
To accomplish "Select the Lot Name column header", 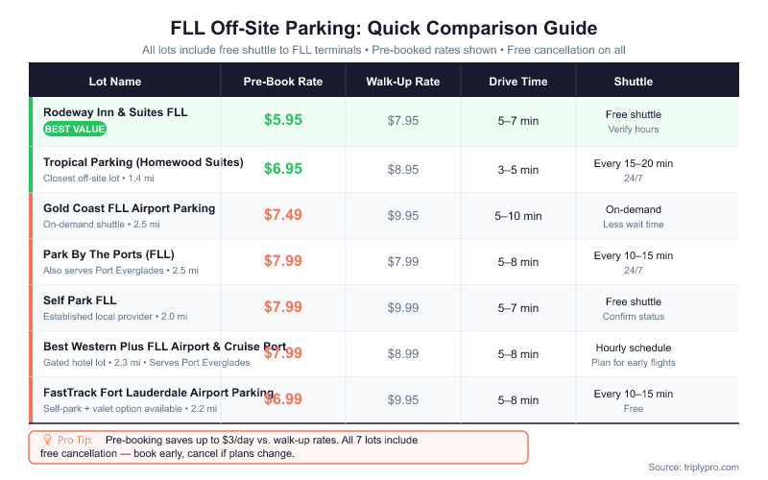I will point(115,82).
